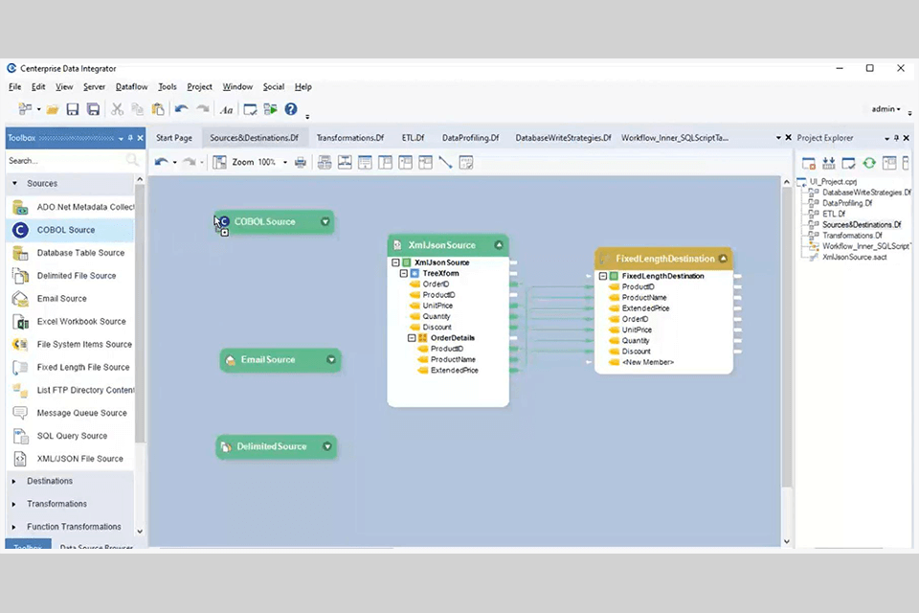Viewport: 919px width, 613px height.
Task: Expand the COBOLSource object
Action: 325,222
